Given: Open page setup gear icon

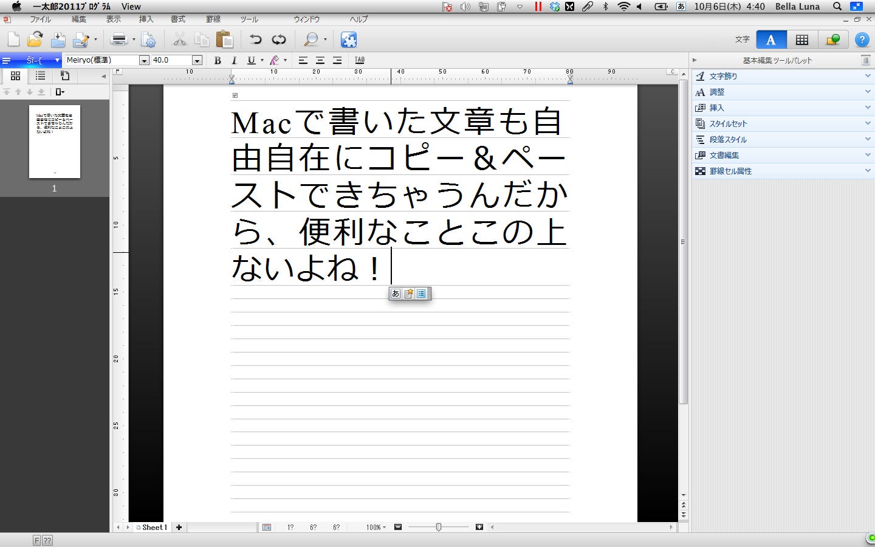Looking at the screenshot, I should click(148, 40).
